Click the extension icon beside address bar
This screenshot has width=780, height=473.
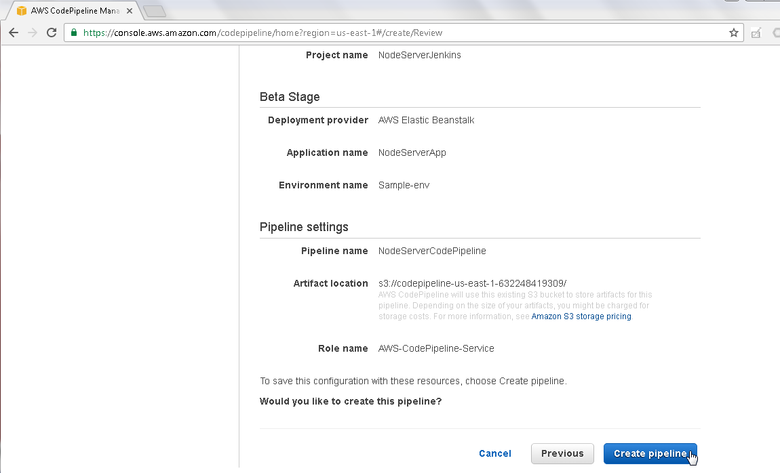pos(756,33)
